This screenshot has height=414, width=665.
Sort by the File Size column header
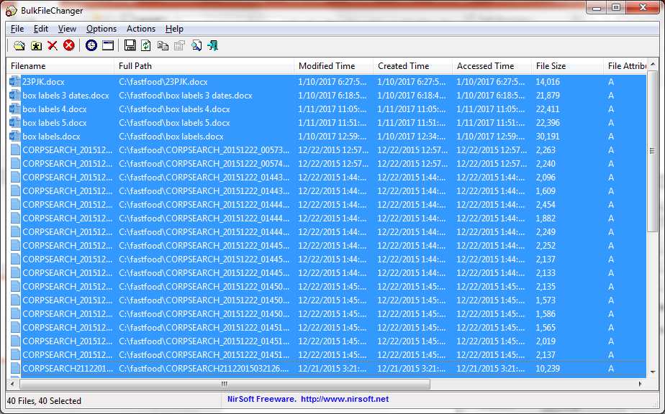point(567,66)
